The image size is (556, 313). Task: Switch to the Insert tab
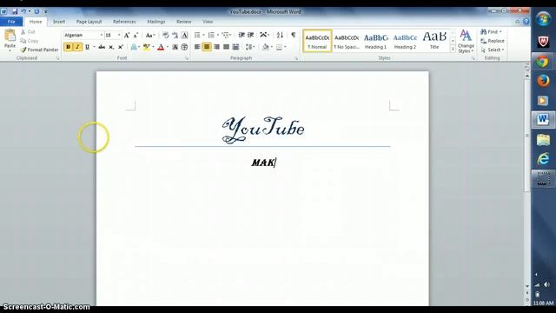click(59, 22)
